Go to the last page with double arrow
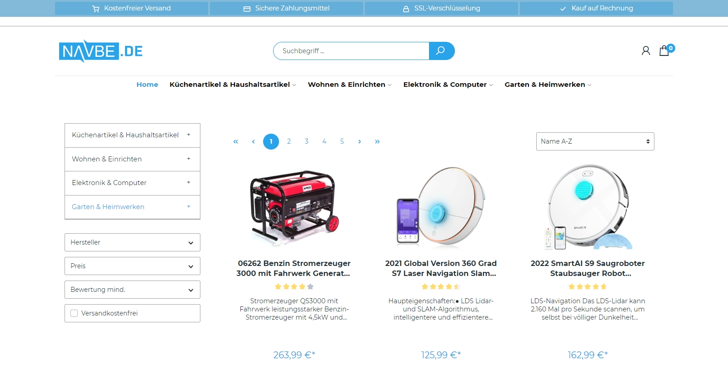Viewport: 728px width, 376px height. pyautogui.click(x=377, y=141)
